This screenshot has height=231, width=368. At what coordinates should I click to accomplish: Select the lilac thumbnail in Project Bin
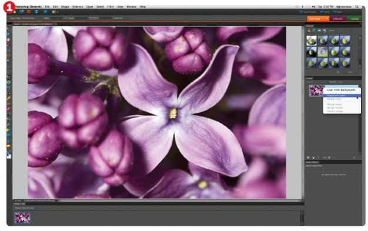pos(22,218)
